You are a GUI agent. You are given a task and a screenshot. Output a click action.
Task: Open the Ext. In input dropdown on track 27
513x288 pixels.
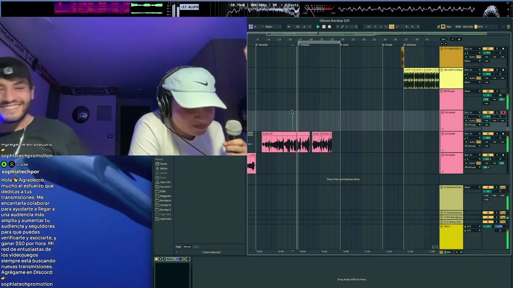pyautogui.click(x=473, y=49)
